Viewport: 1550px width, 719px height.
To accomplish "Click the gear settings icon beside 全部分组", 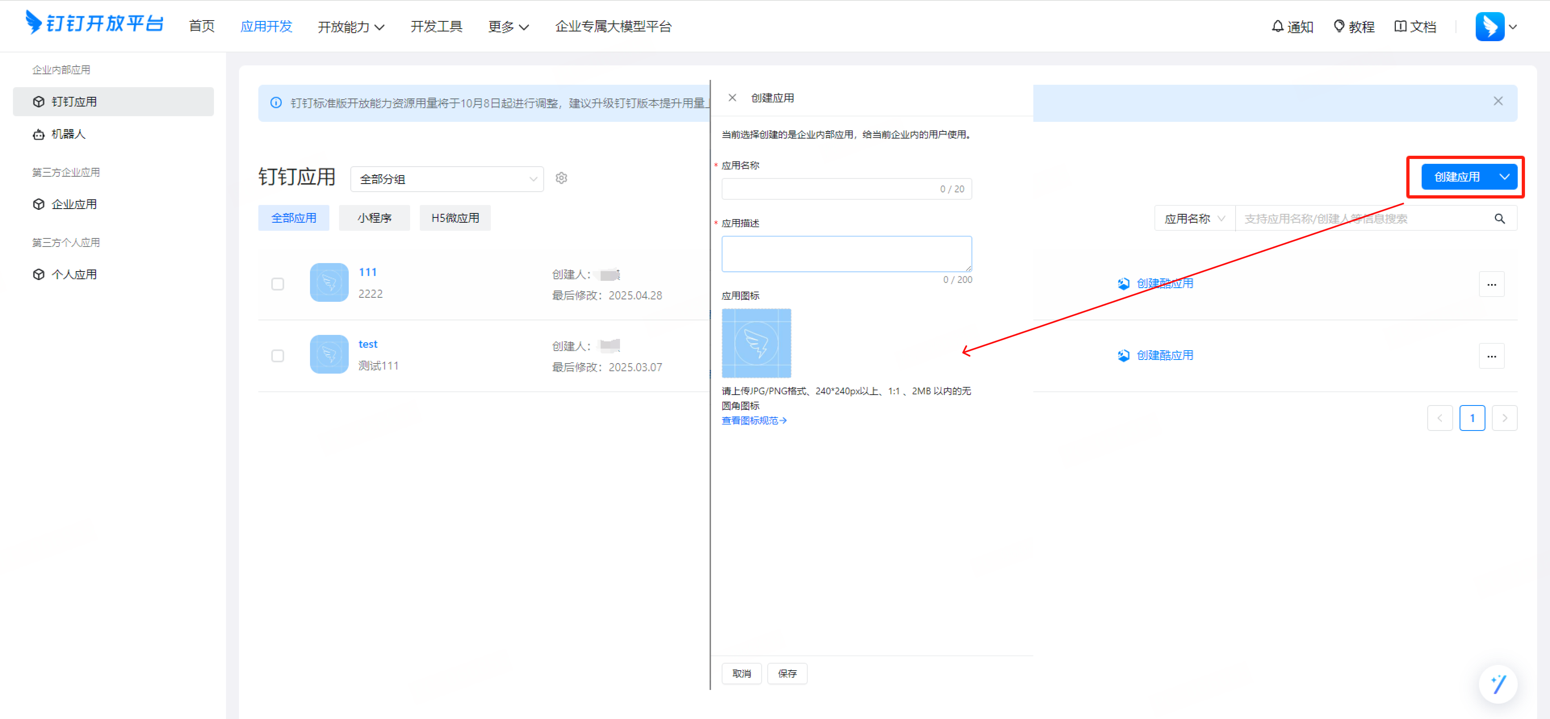I will (x=561, y=178).
